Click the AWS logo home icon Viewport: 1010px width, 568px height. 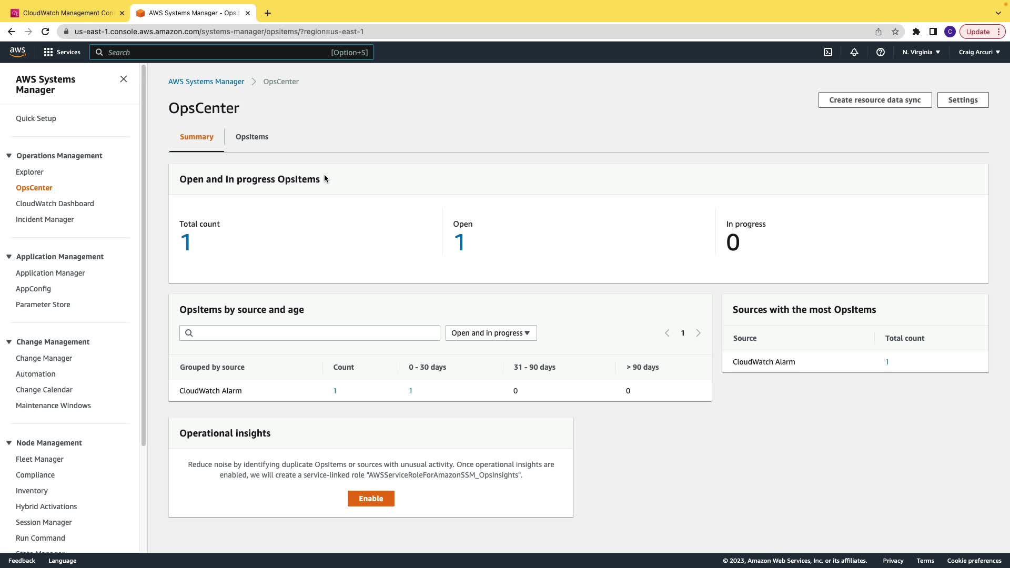[x=17, y=52]
